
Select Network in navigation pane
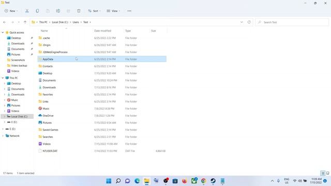coord(14,136)
